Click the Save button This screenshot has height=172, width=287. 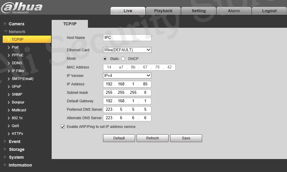[x=186, y=138]
